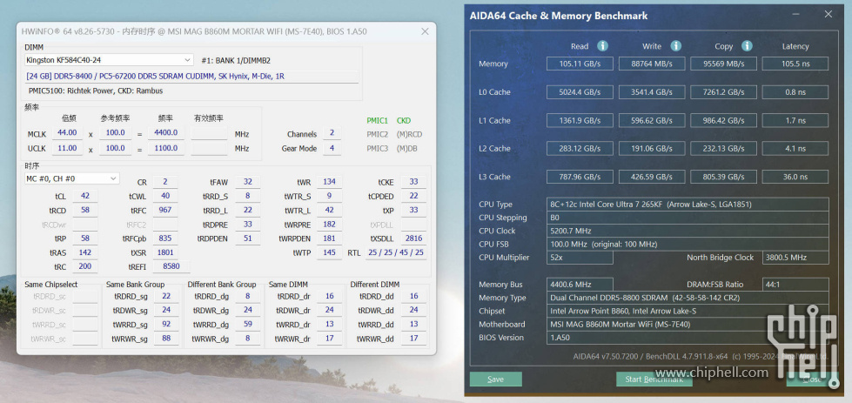852x403 pixels.
Task: Click the tWTP value 145
Action: pyautogui.click(x=329, y=252)
